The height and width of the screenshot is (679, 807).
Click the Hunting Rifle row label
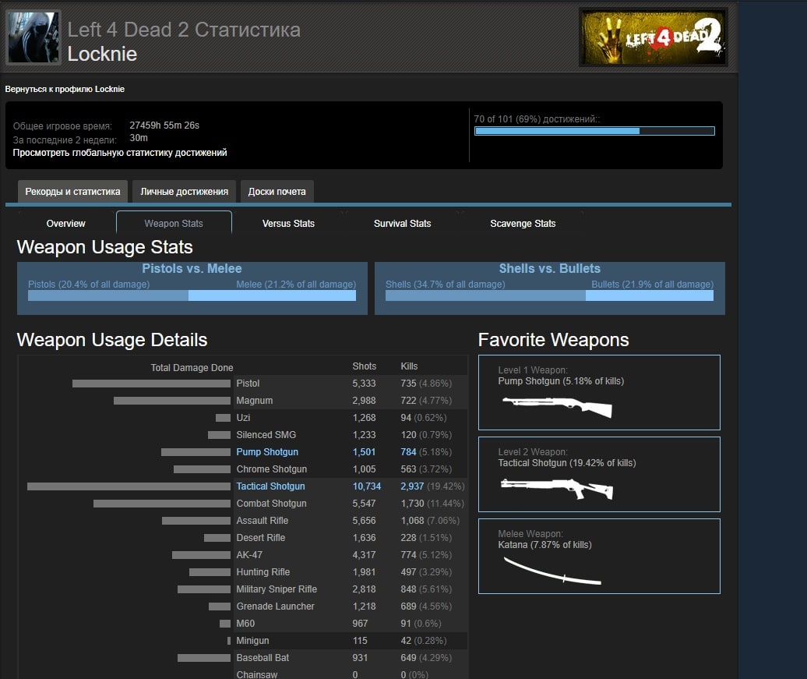(x=263, y=572)
